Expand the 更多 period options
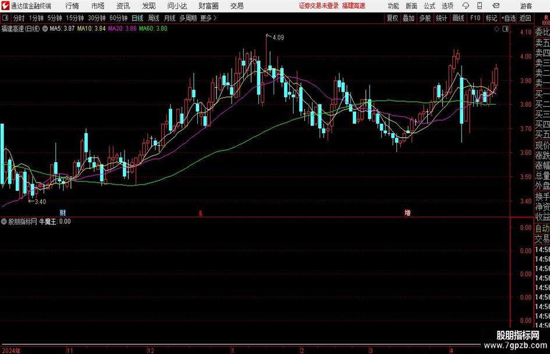The width and height of the screenshot is (550, 354). pos(208,18)
